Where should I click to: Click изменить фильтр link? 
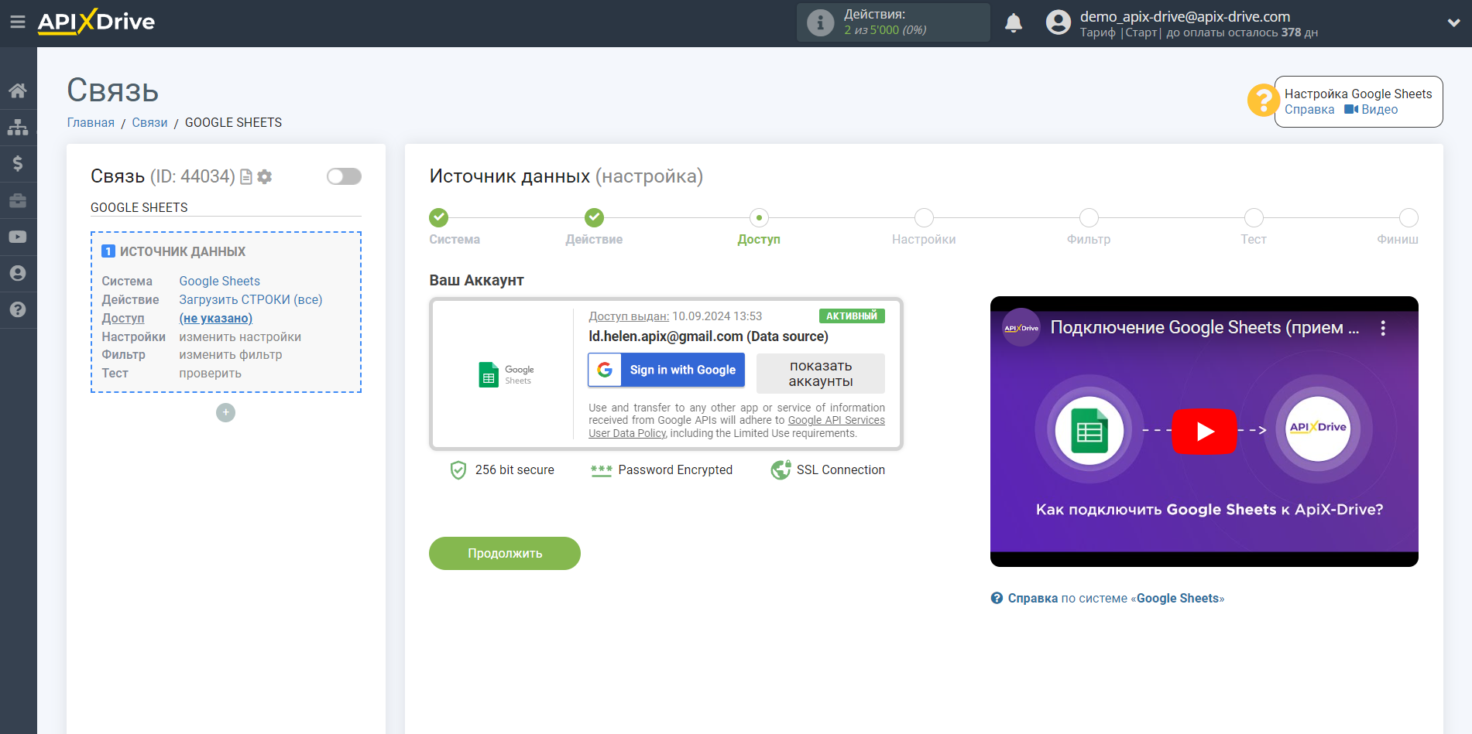tap(231, 355)
